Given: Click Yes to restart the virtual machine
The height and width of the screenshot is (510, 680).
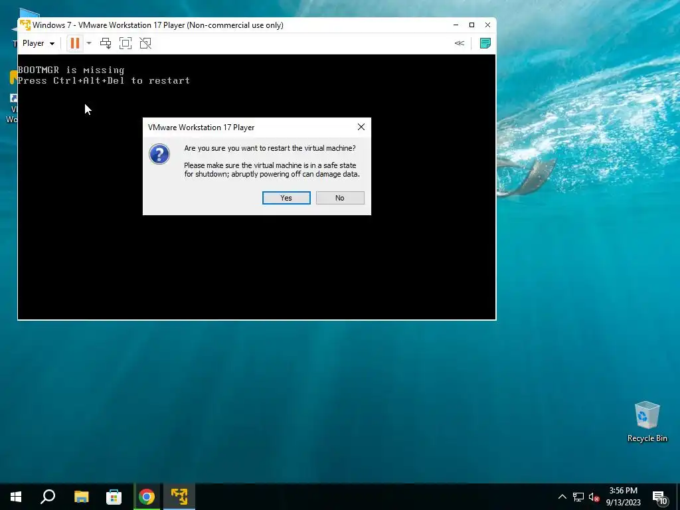Looking at the screenshot, I should click(x=286, y=198).
